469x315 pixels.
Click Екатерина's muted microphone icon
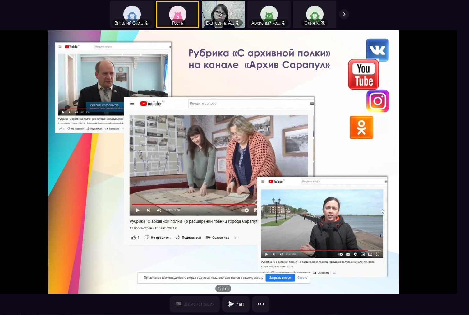coord(237,23)
